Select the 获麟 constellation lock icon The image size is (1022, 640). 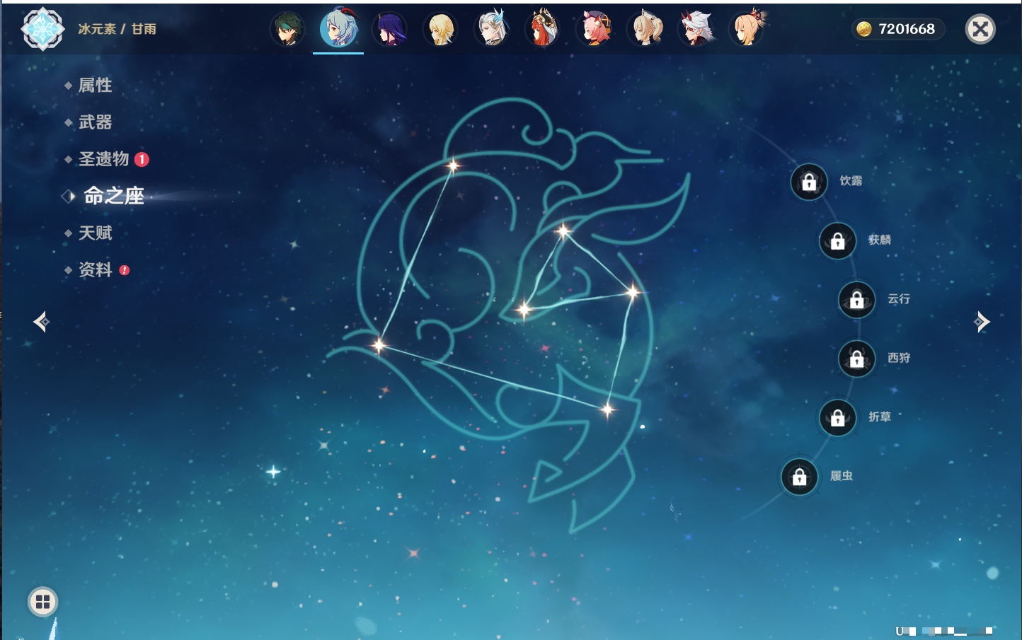pos(837,241)
